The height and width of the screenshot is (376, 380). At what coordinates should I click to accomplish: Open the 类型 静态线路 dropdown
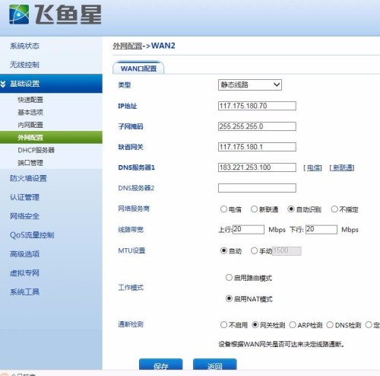(250, 84)
